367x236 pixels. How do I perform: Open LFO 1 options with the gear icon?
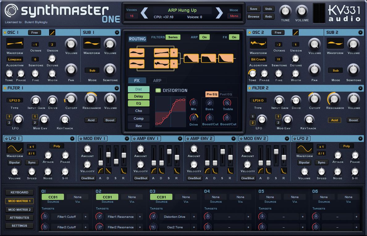tap(73, 139)
